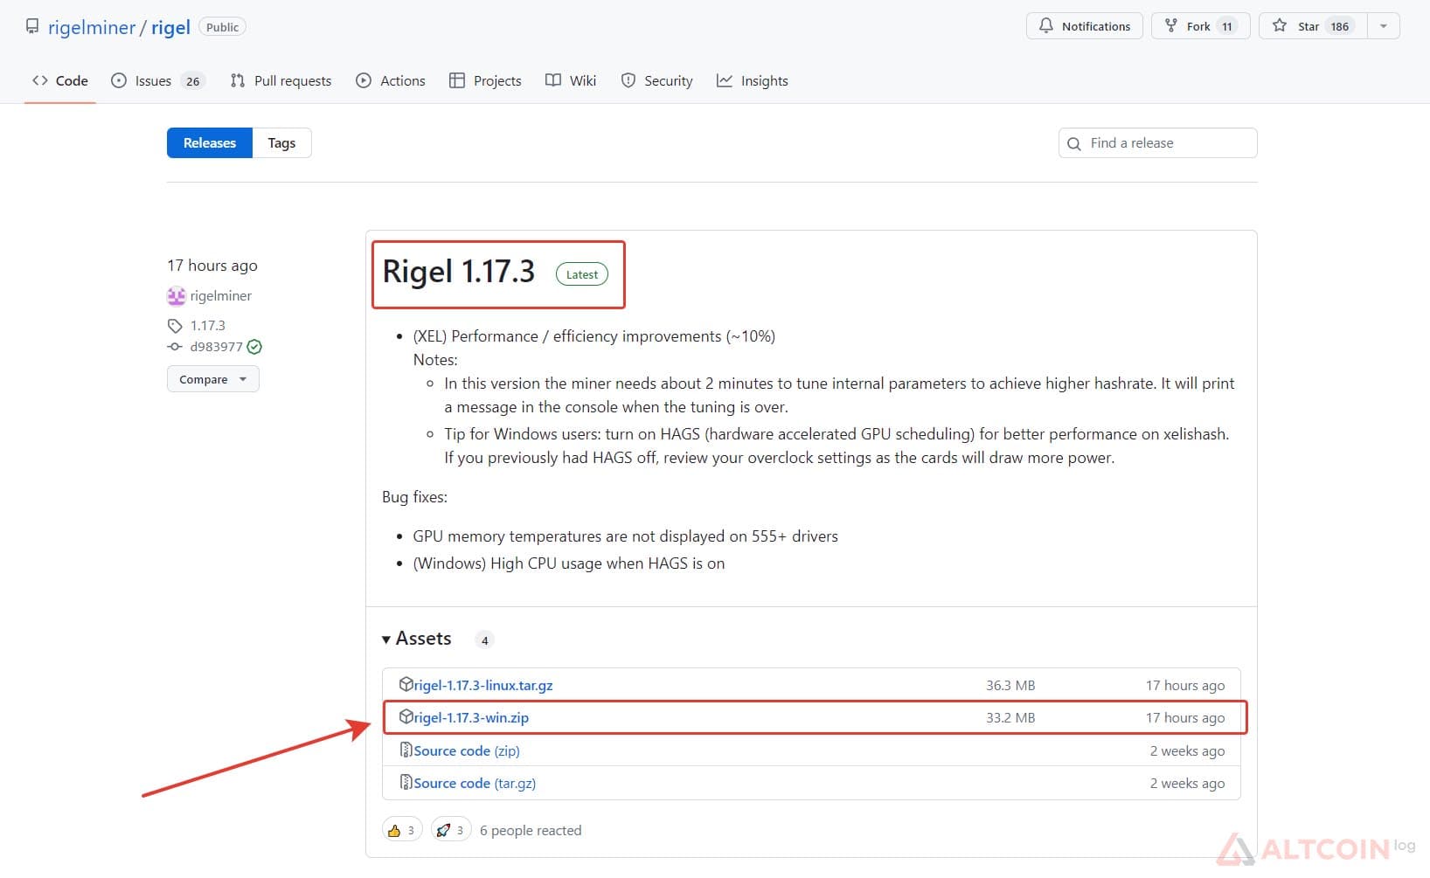Click the Public visibility label
Image resolution: width=1430 pixels, height=878 pixels.
click(223, 27)
